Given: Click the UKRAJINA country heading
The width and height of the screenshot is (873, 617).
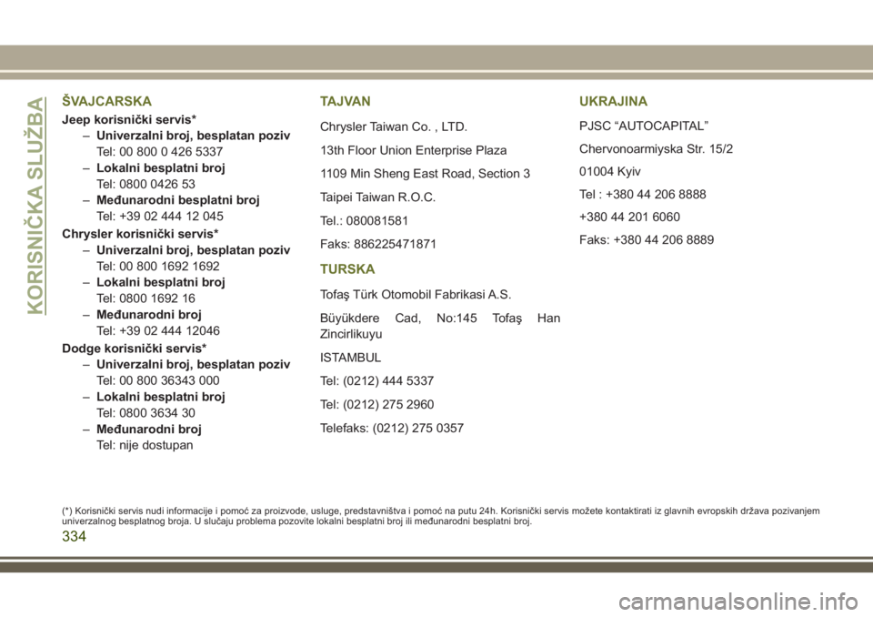Looking at the screenshot, I should coord(613,101).
